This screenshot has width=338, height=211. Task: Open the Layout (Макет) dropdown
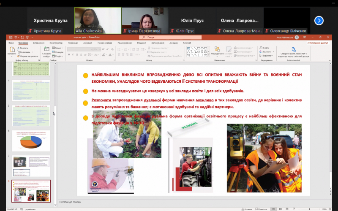click(x=57, y=48)
